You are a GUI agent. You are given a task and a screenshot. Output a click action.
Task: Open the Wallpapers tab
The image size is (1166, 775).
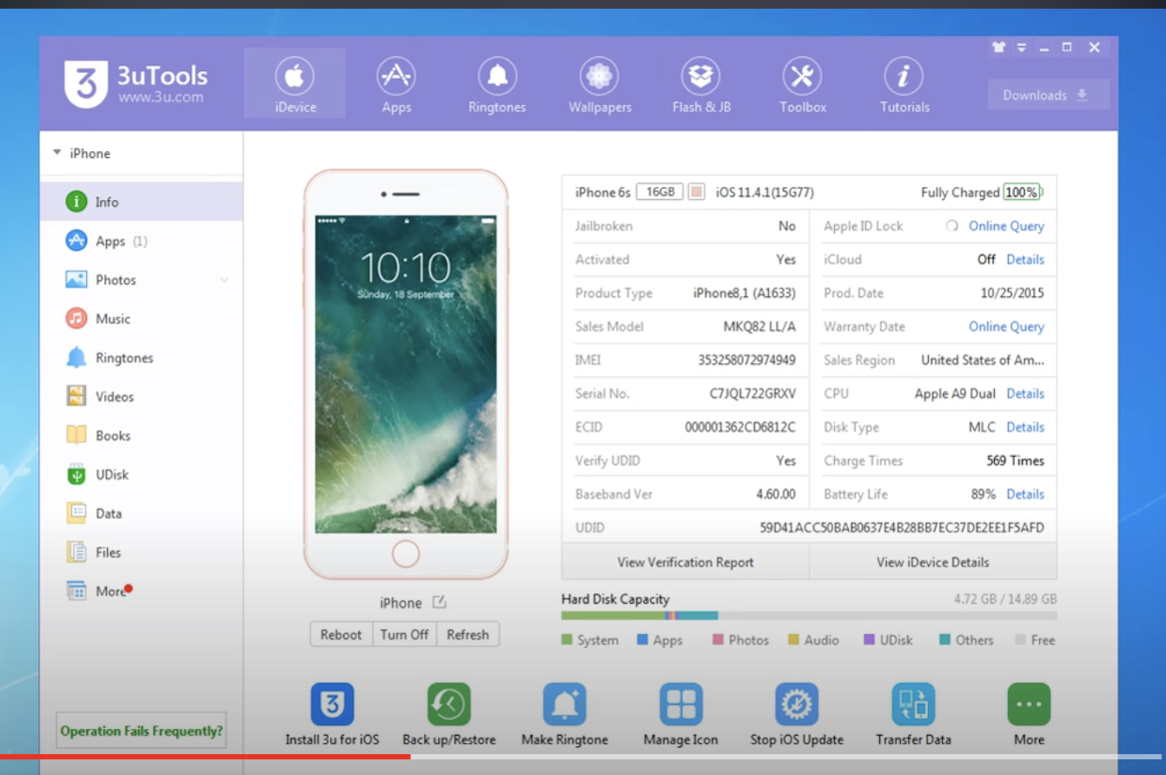pyautogui.click(x=600, y=83)
